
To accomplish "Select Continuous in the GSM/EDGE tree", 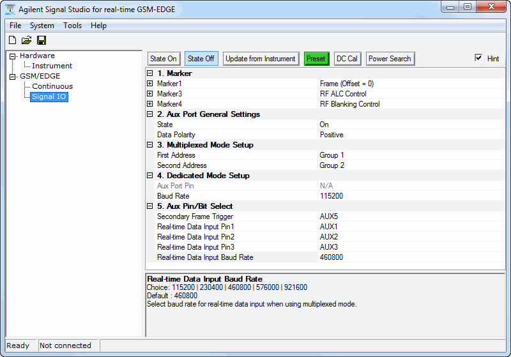I will [x=52, y=86].
